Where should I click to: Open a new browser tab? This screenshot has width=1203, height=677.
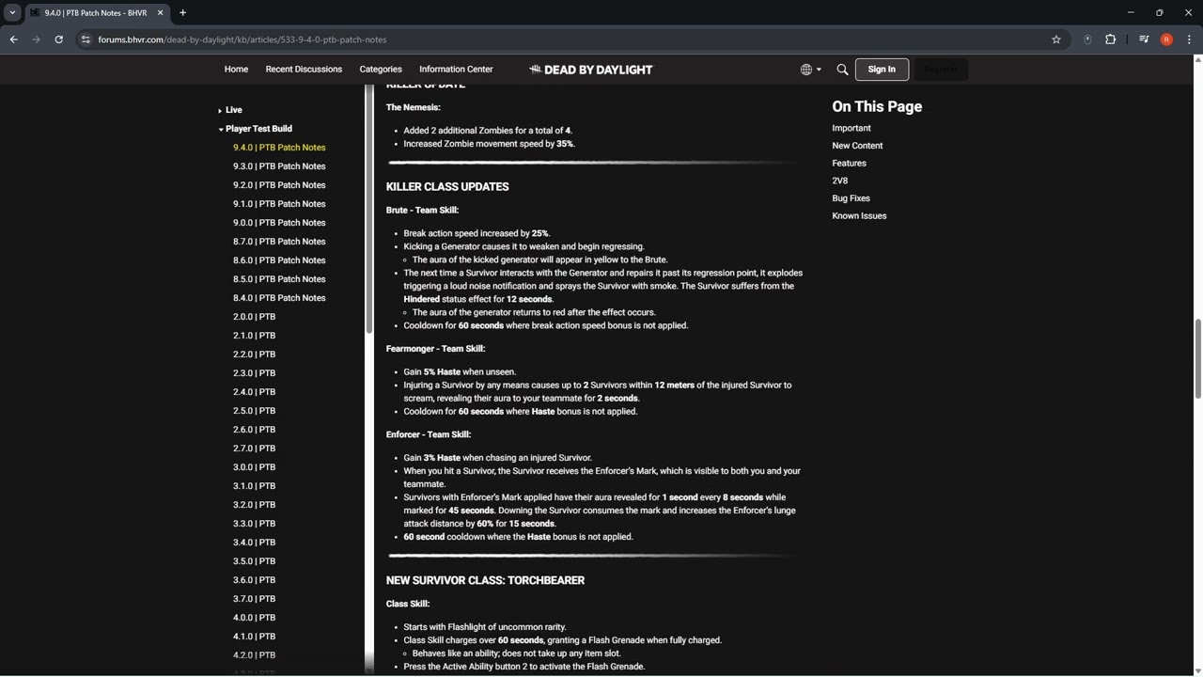pos(182,12)
